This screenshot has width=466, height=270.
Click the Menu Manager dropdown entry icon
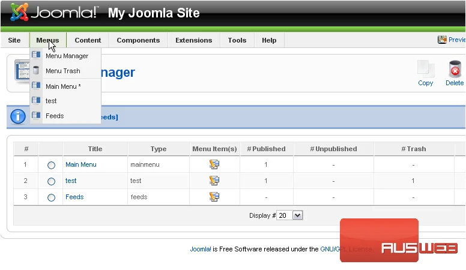(x=36, y=55)
